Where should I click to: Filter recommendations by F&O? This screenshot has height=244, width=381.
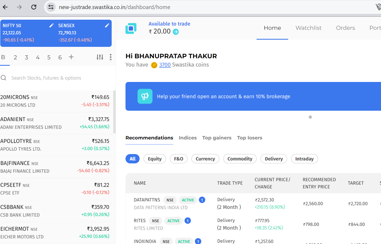pyautogui.click(x=179, y=159)
